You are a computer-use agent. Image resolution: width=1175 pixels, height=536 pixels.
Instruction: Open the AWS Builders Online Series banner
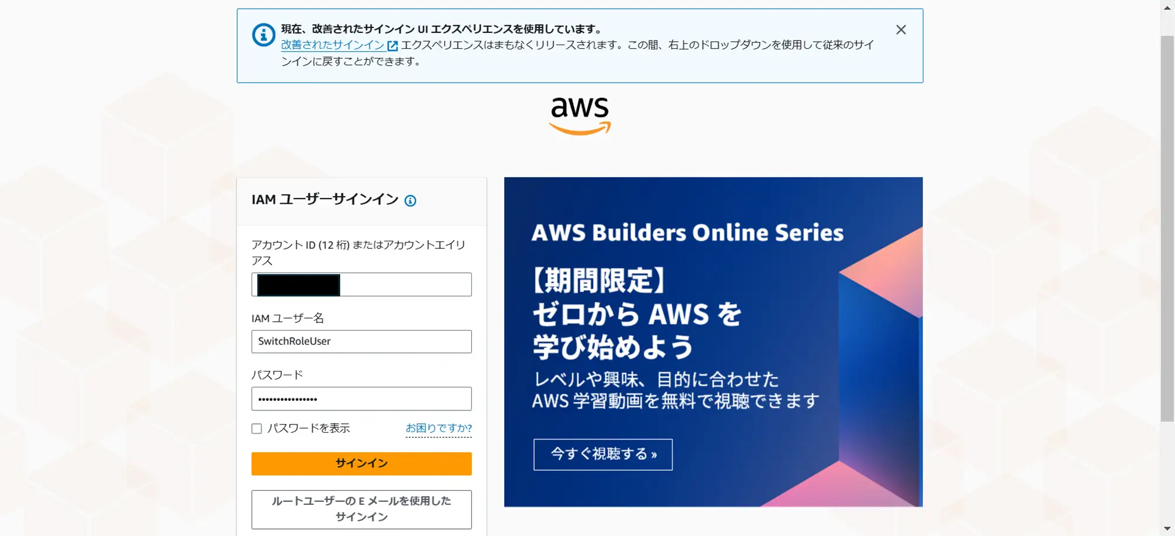point(713,342)
